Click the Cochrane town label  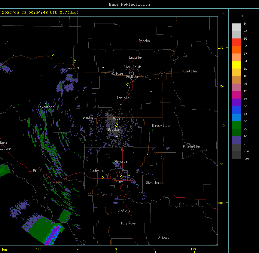click(x=97, y=171)
